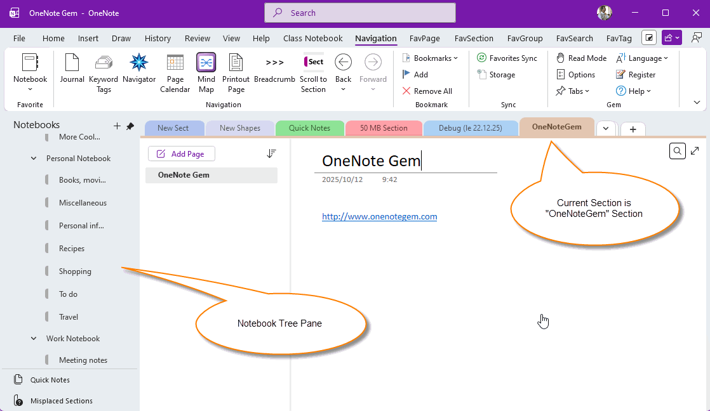Click the account profile picture
The image size is (710, 411).
605,13
